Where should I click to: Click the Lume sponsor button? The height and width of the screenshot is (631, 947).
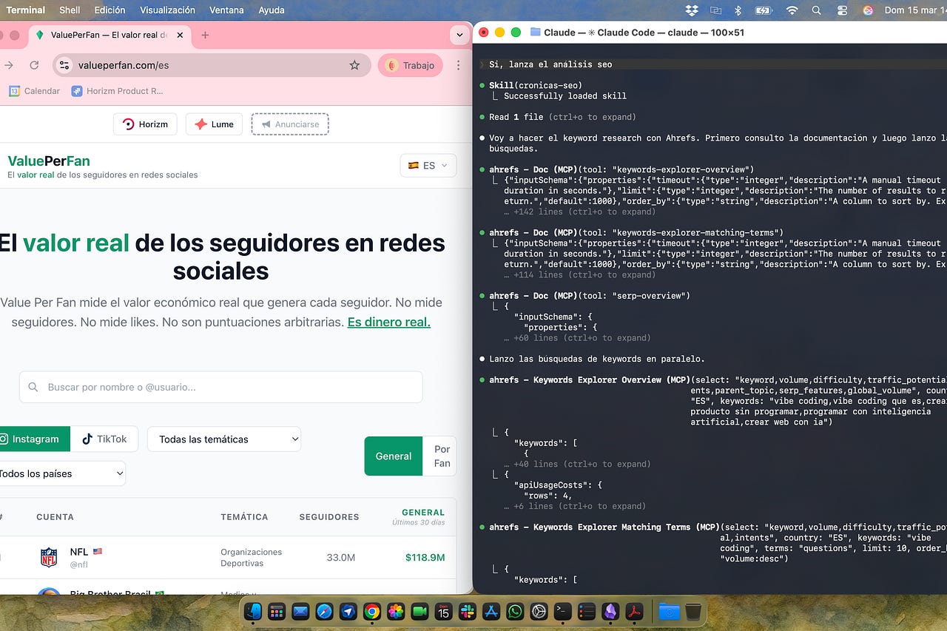[214, 124]
